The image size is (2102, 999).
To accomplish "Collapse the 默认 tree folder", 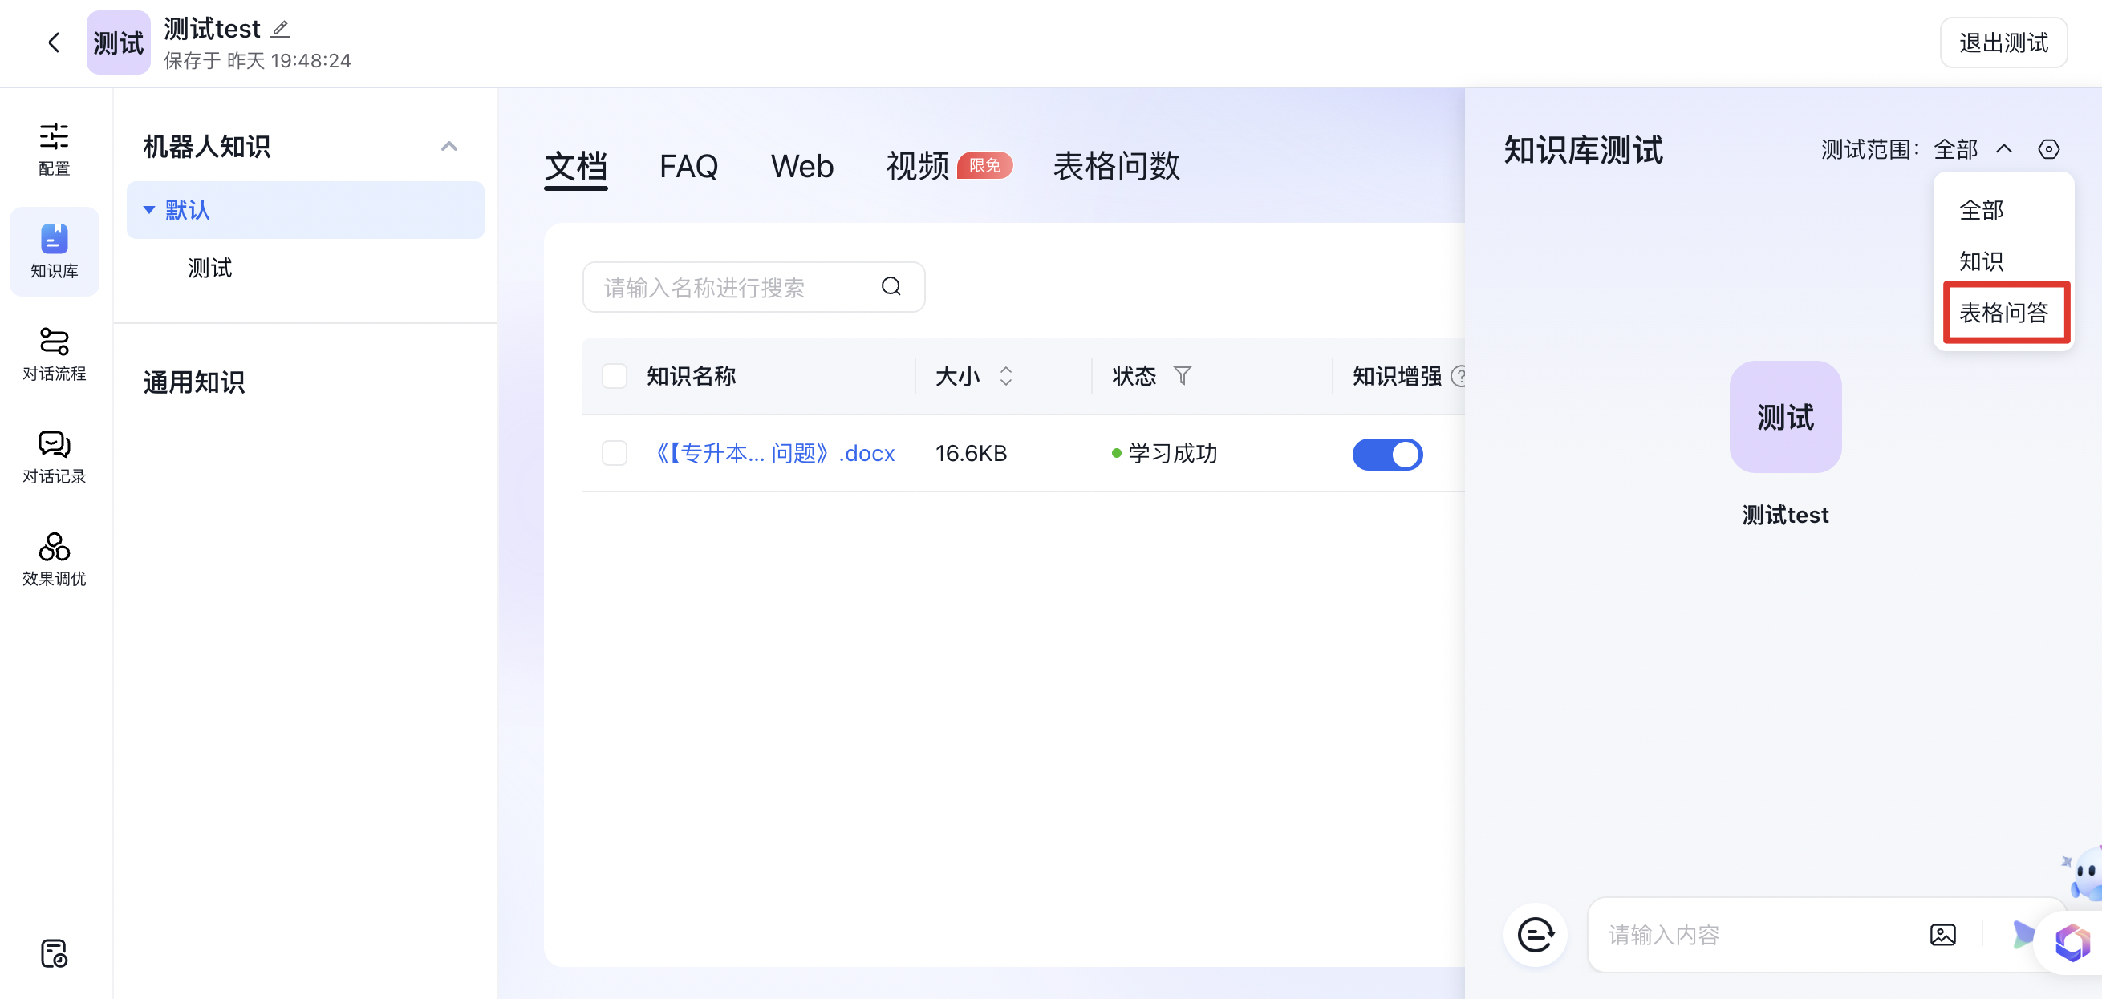I will tap(149, 210).
